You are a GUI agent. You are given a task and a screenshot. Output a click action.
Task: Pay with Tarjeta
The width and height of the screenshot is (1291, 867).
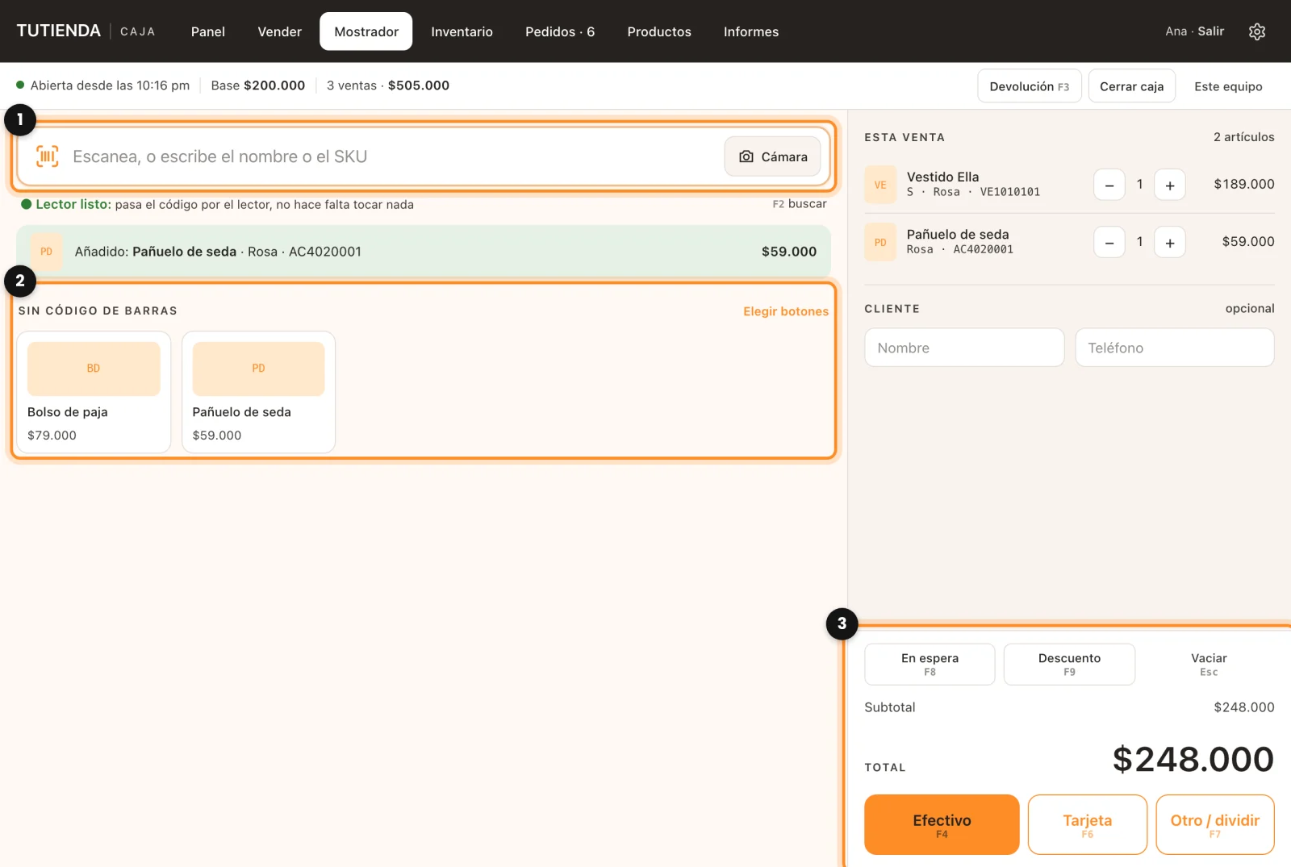click(1087, 824)
